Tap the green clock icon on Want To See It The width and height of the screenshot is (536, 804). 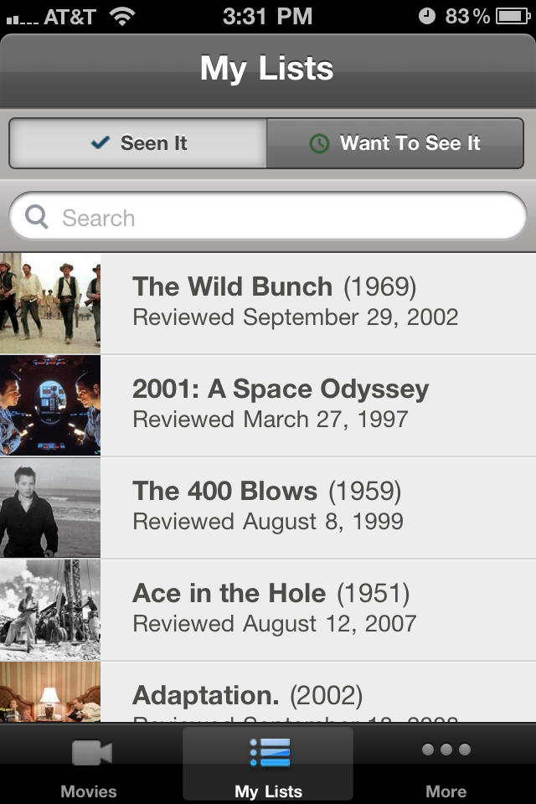(320, 143)
